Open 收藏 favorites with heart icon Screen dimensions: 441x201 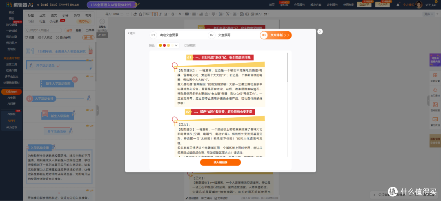[x=30, y=37]
